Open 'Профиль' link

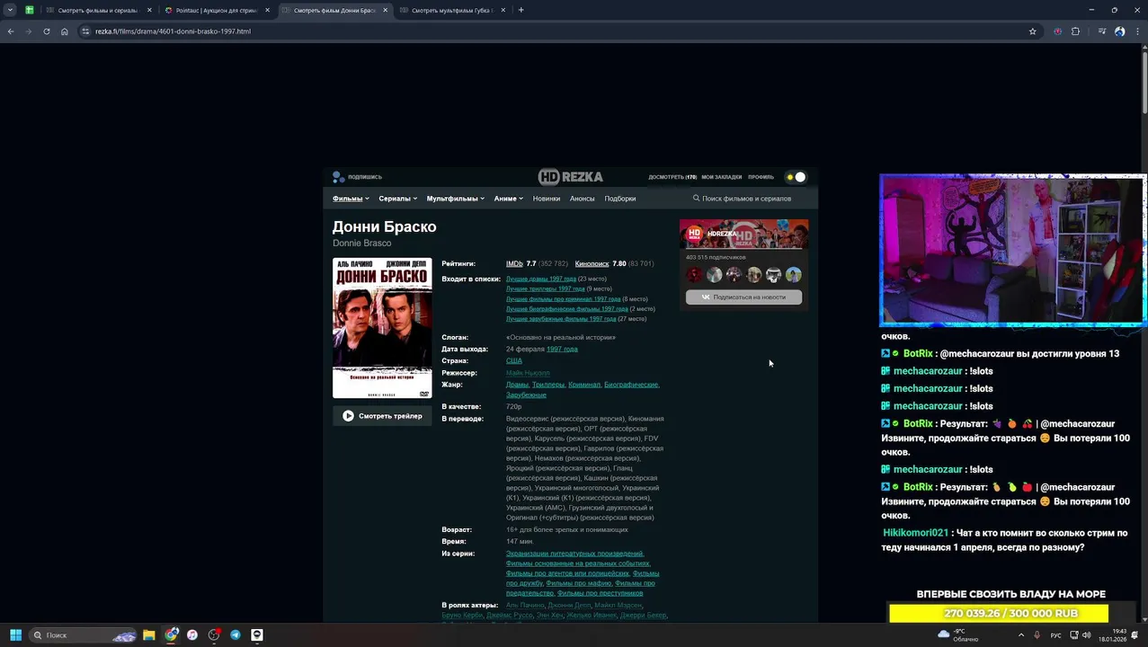coord(761,177)
